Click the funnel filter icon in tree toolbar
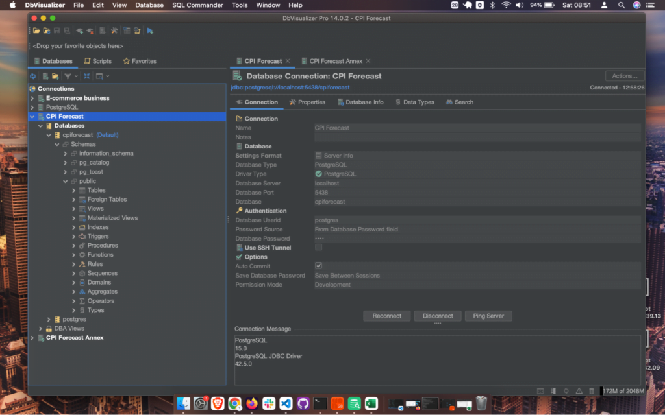The height and width of the screenshot is (415, 665). coord(68,77)
